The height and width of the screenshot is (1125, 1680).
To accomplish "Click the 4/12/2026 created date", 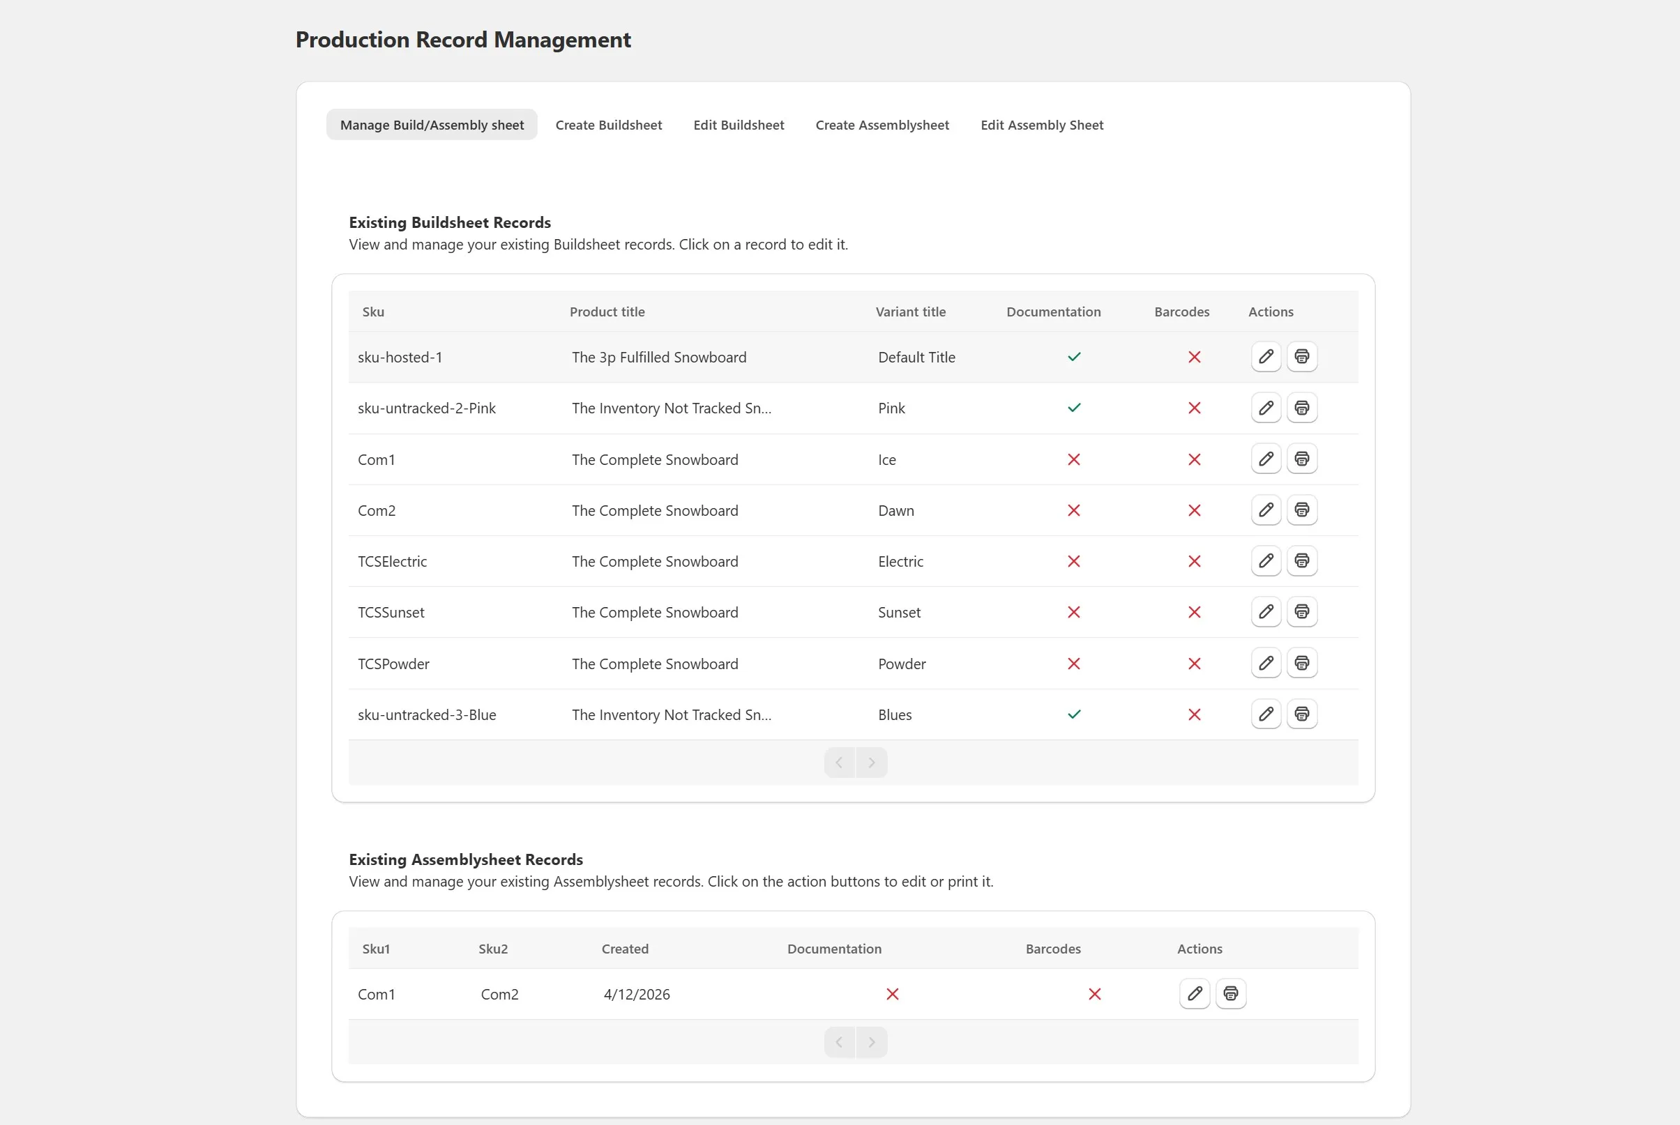I will click(x=637, y=995).
